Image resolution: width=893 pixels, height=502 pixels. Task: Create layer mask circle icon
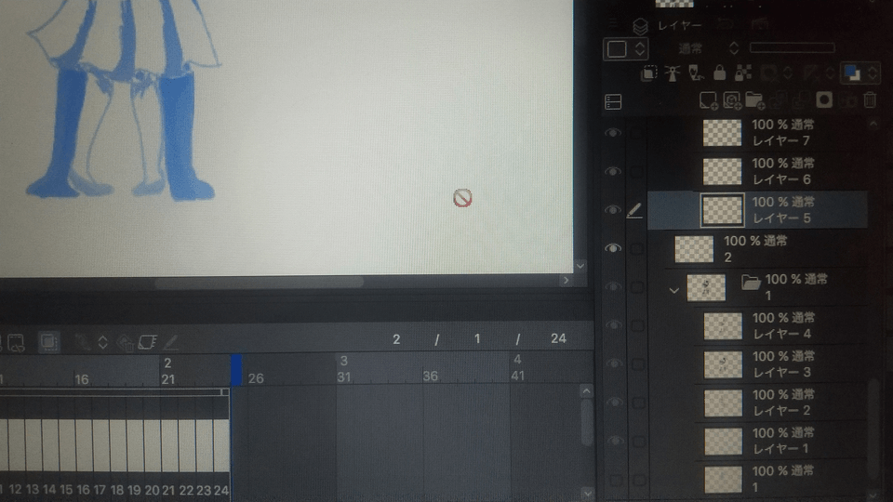[823, 100]
